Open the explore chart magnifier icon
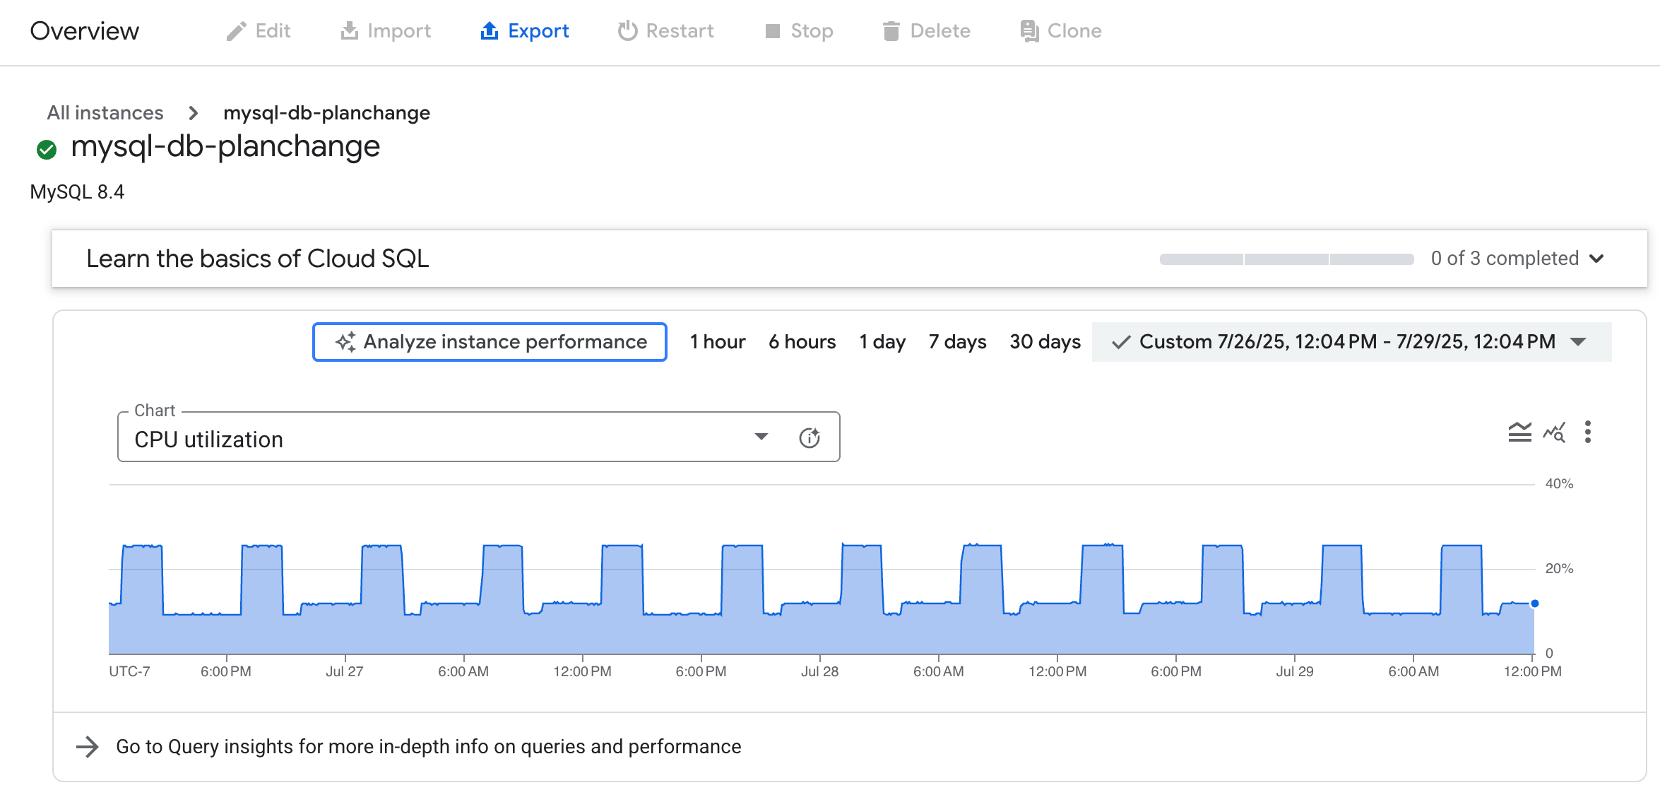Viewport: 1660px width, 790px height. click(1555, 432)
